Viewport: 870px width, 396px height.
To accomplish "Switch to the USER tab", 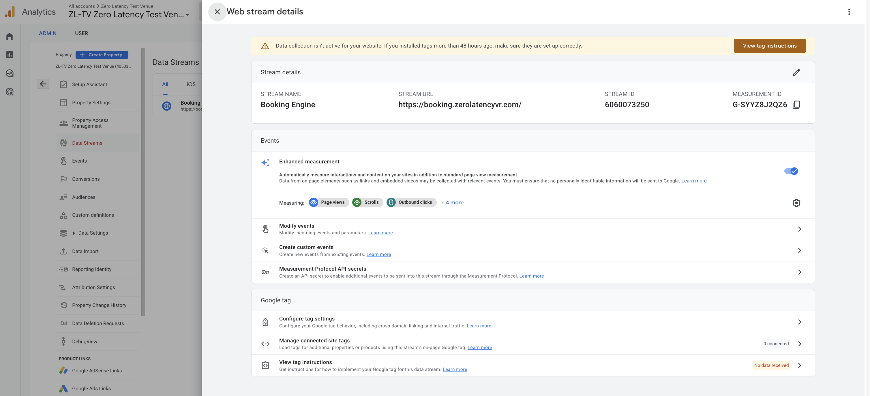I will click(81, 33).
